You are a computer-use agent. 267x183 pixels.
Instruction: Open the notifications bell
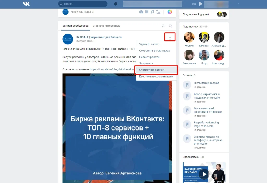pyautogui.click(x=116, y=4)
